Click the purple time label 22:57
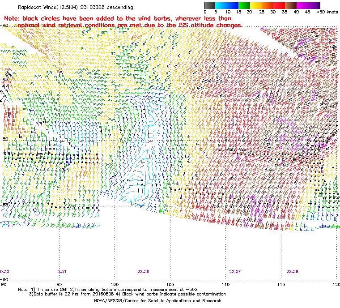Image resolution: width=340 pixels, height=308 pixels. point(235,272)
